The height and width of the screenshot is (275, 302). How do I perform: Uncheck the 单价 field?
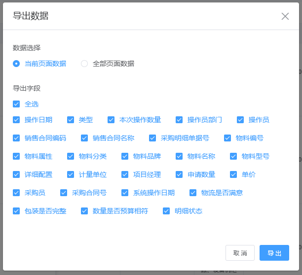(233, 174)
